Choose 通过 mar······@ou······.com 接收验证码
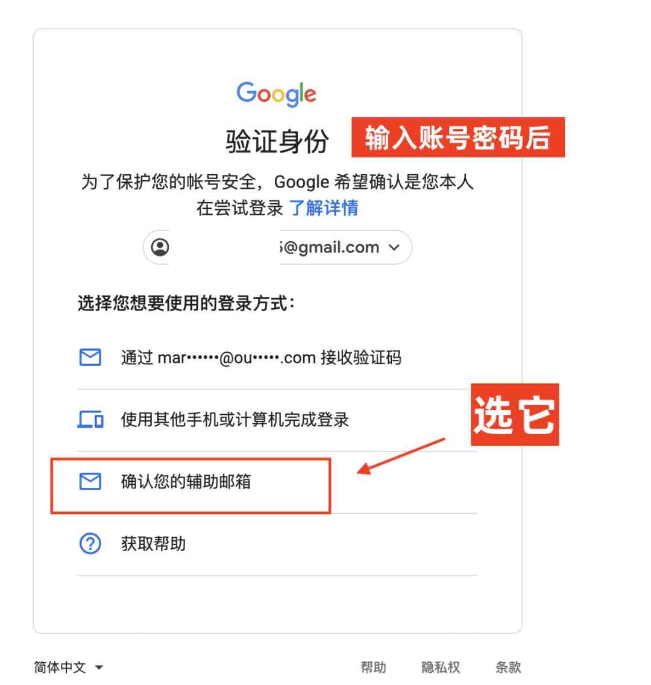The width and height of the screenshot is (651, 685). (x=277, y=358)
